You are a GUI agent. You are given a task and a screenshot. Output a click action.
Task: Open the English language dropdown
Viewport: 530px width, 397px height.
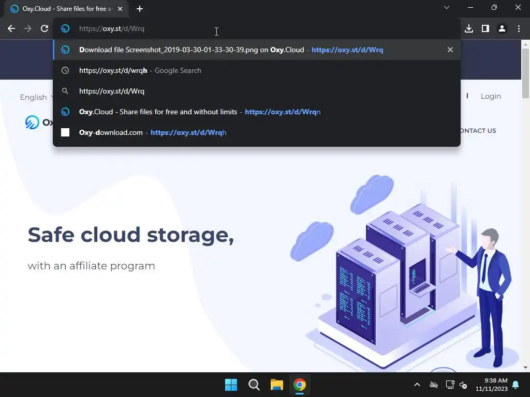tap(37, 97)
